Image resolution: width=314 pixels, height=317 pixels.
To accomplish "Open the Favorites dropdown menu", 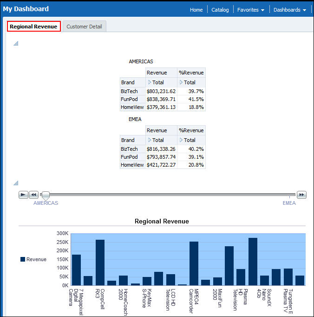I will (251, 10).
